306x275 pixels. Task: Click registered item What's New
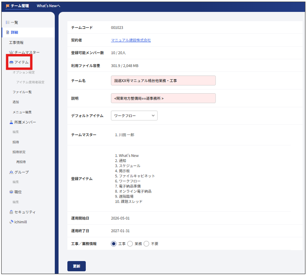tap(129, 156)
